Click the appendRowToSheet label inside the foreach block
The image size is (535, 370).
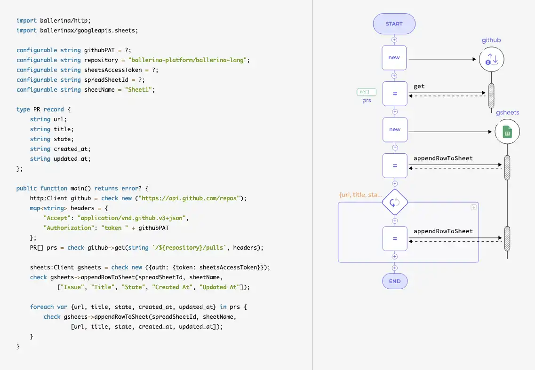coord(443,231)
